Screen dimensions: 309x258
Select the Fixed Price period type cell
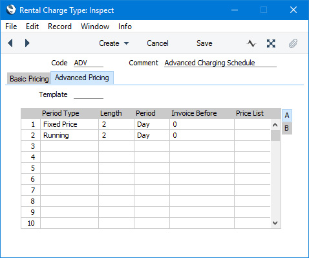coord(70,124)
